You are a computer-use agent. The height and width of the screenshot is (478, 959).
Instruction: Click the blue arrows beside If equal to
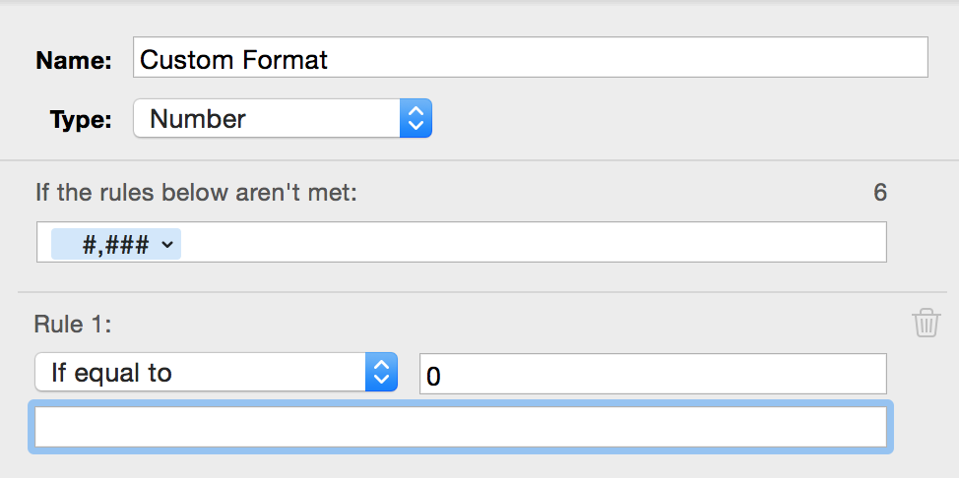click(x=381, y=373)
